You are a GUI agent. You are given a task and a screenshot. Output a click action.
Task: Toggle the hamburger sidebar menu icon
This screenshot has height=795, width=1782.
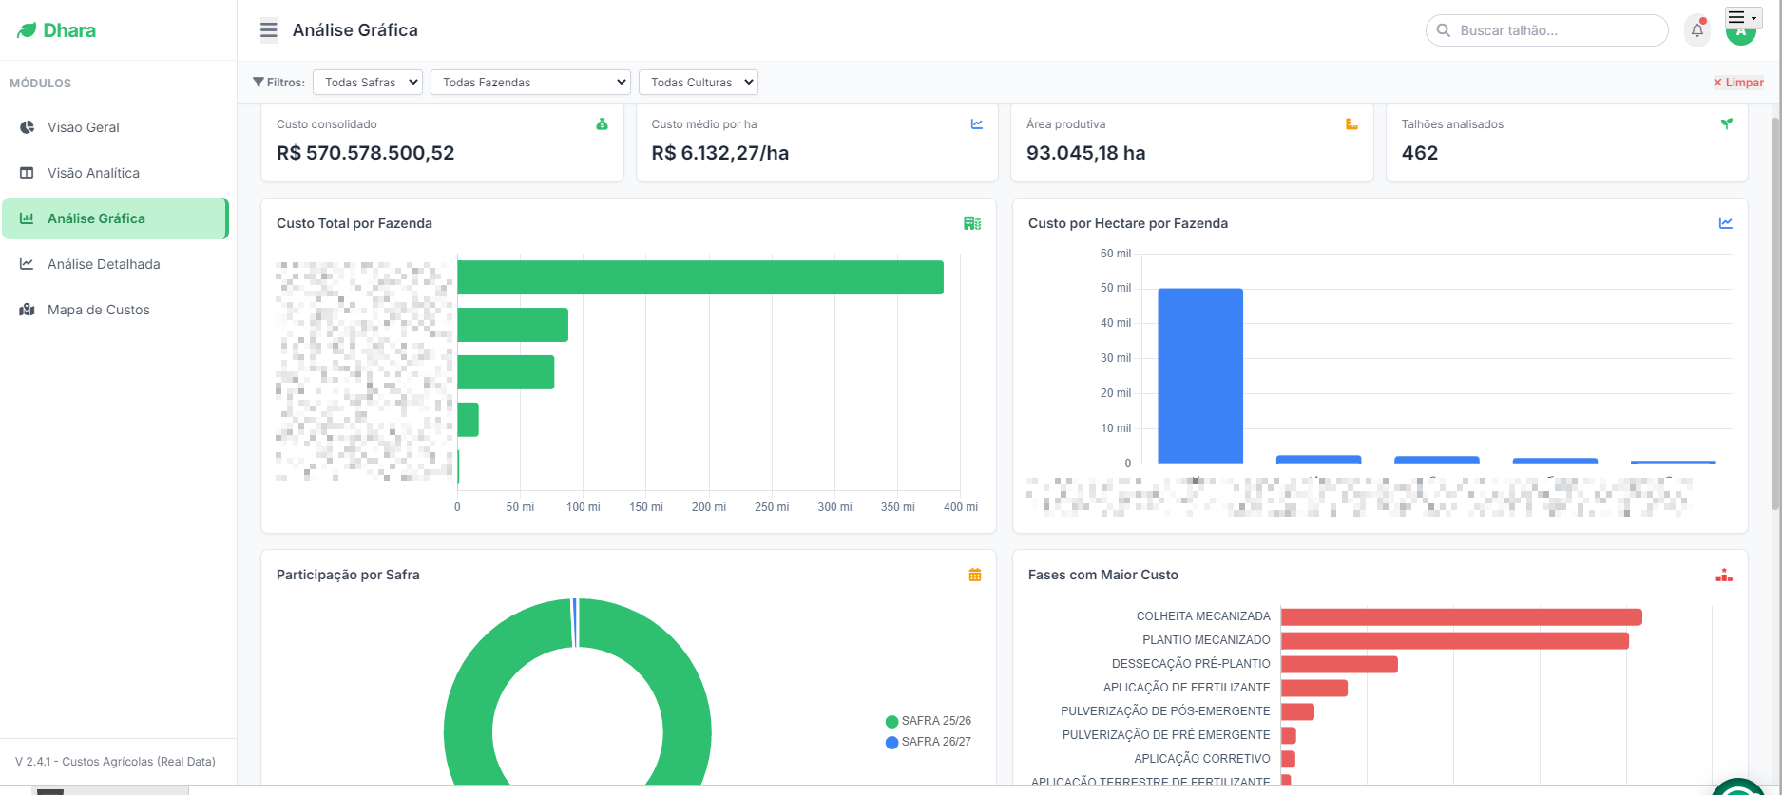pos(269,30)
